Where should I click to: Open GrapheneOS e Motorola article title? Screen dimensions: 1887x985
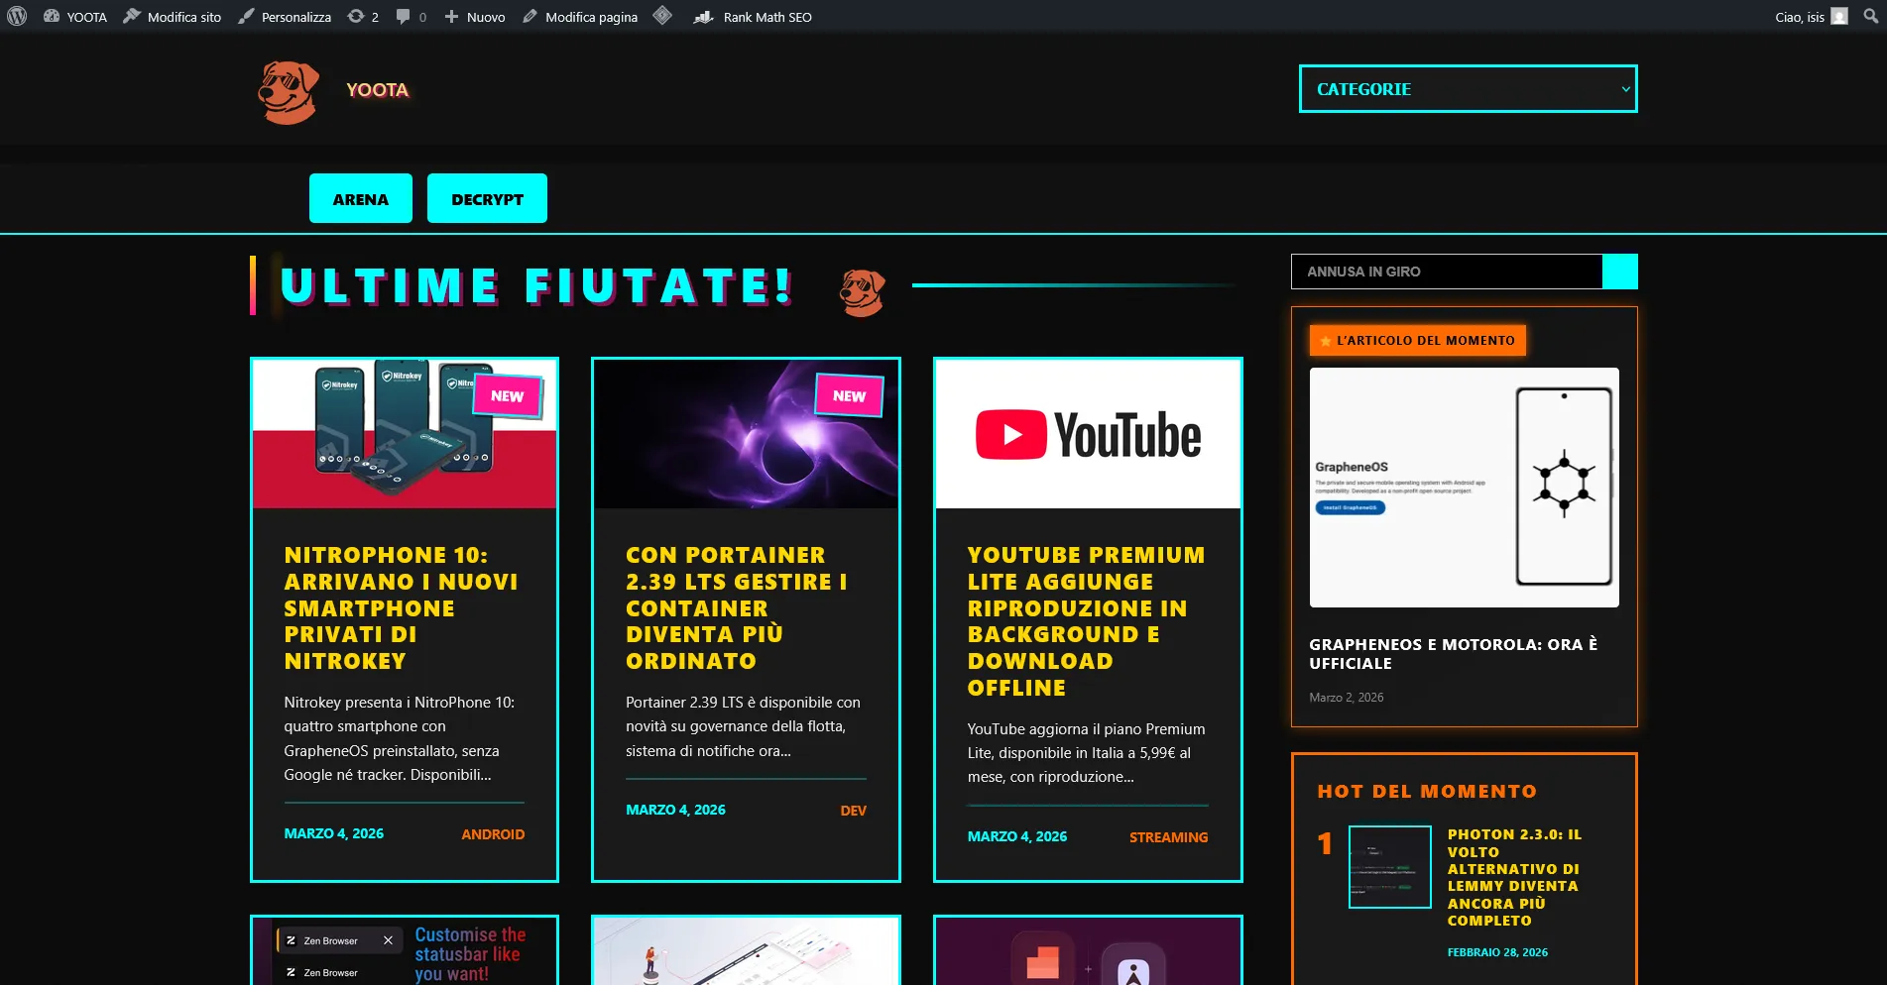(x=1453, y=654)
